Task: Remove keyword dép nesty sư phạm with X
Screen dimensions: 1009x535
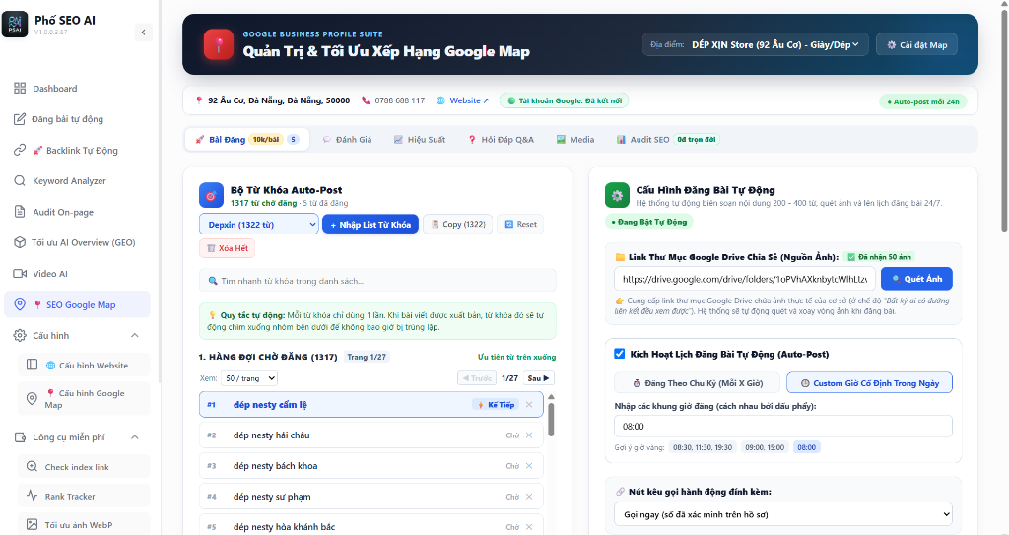Action: pos(529,497)
